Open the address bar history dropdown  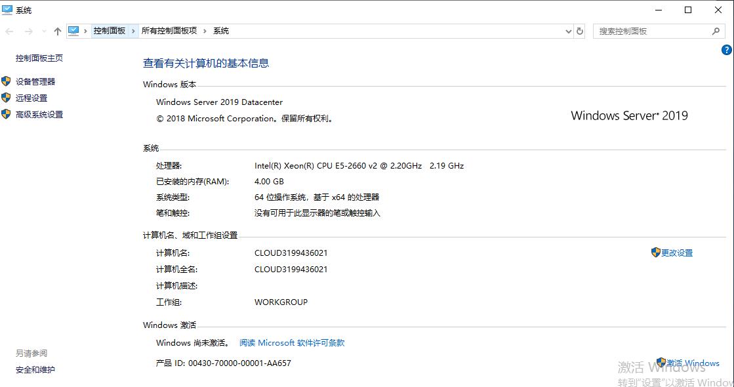pyautogui.click(x=568, y=31)
